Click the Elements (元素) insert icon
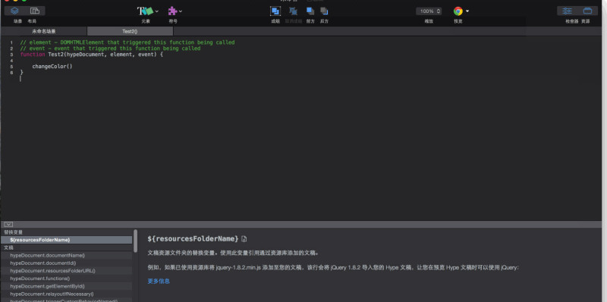607x302 pixels. pyautogui.click(x=145, y=11)
